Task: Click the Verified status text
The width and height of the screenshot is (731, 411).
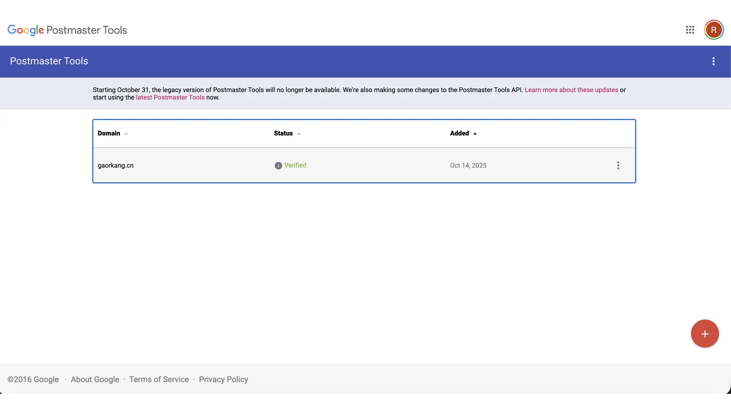Action: coord(295,165)
